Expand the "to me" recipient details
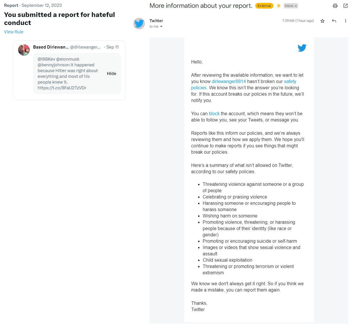Viewport: 353px width, 328px height. pos(161,27)
